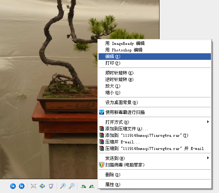219x193 pixels.
Task: Select Best Fit view icon
Action: [x=34, y=186]
